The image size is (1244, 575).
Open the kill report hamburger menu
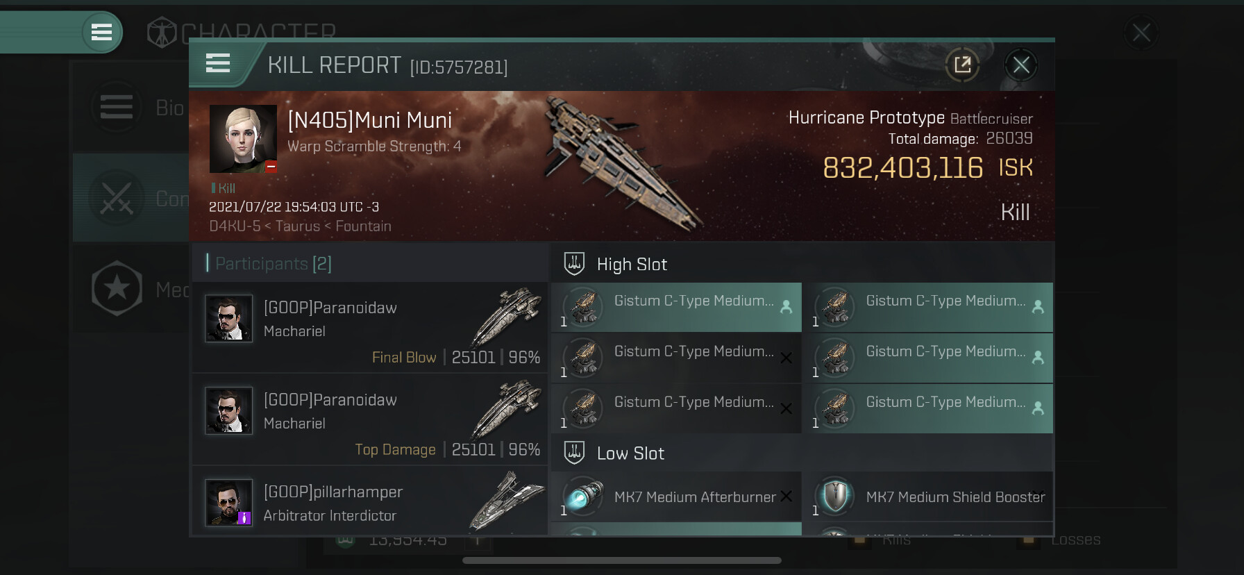[218, 64]
